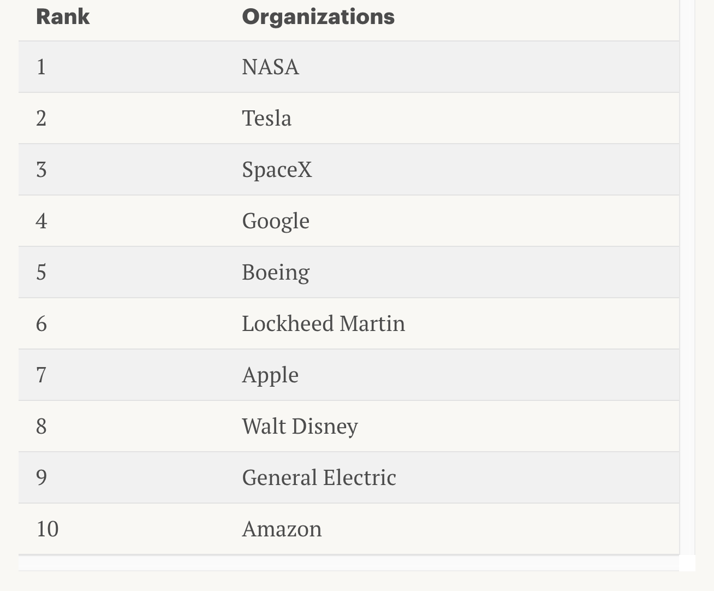Click rank number 3 beside SpaceX
Screen dimensions: 714x591
click(41, 170)
